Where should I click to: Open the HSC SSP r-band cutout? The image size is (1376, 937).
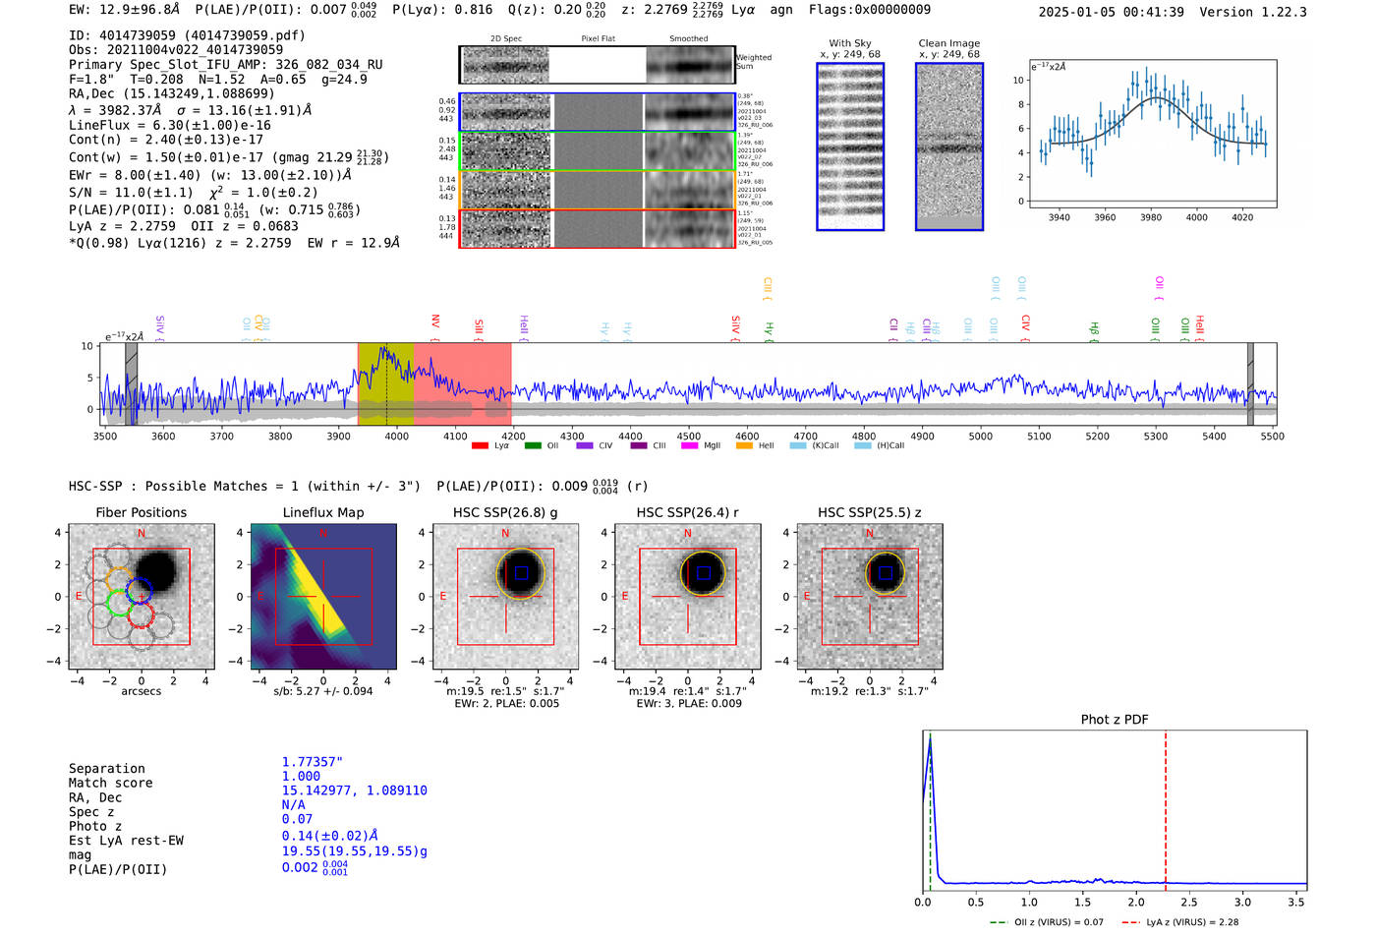coord(687,597)
